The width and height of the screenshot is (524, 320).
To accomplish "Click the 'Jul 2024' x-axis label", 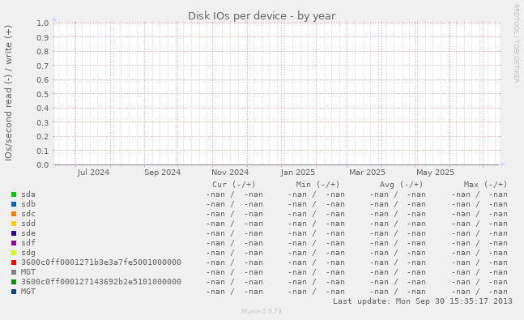I will pyautogui.click(x=93, y=173).
